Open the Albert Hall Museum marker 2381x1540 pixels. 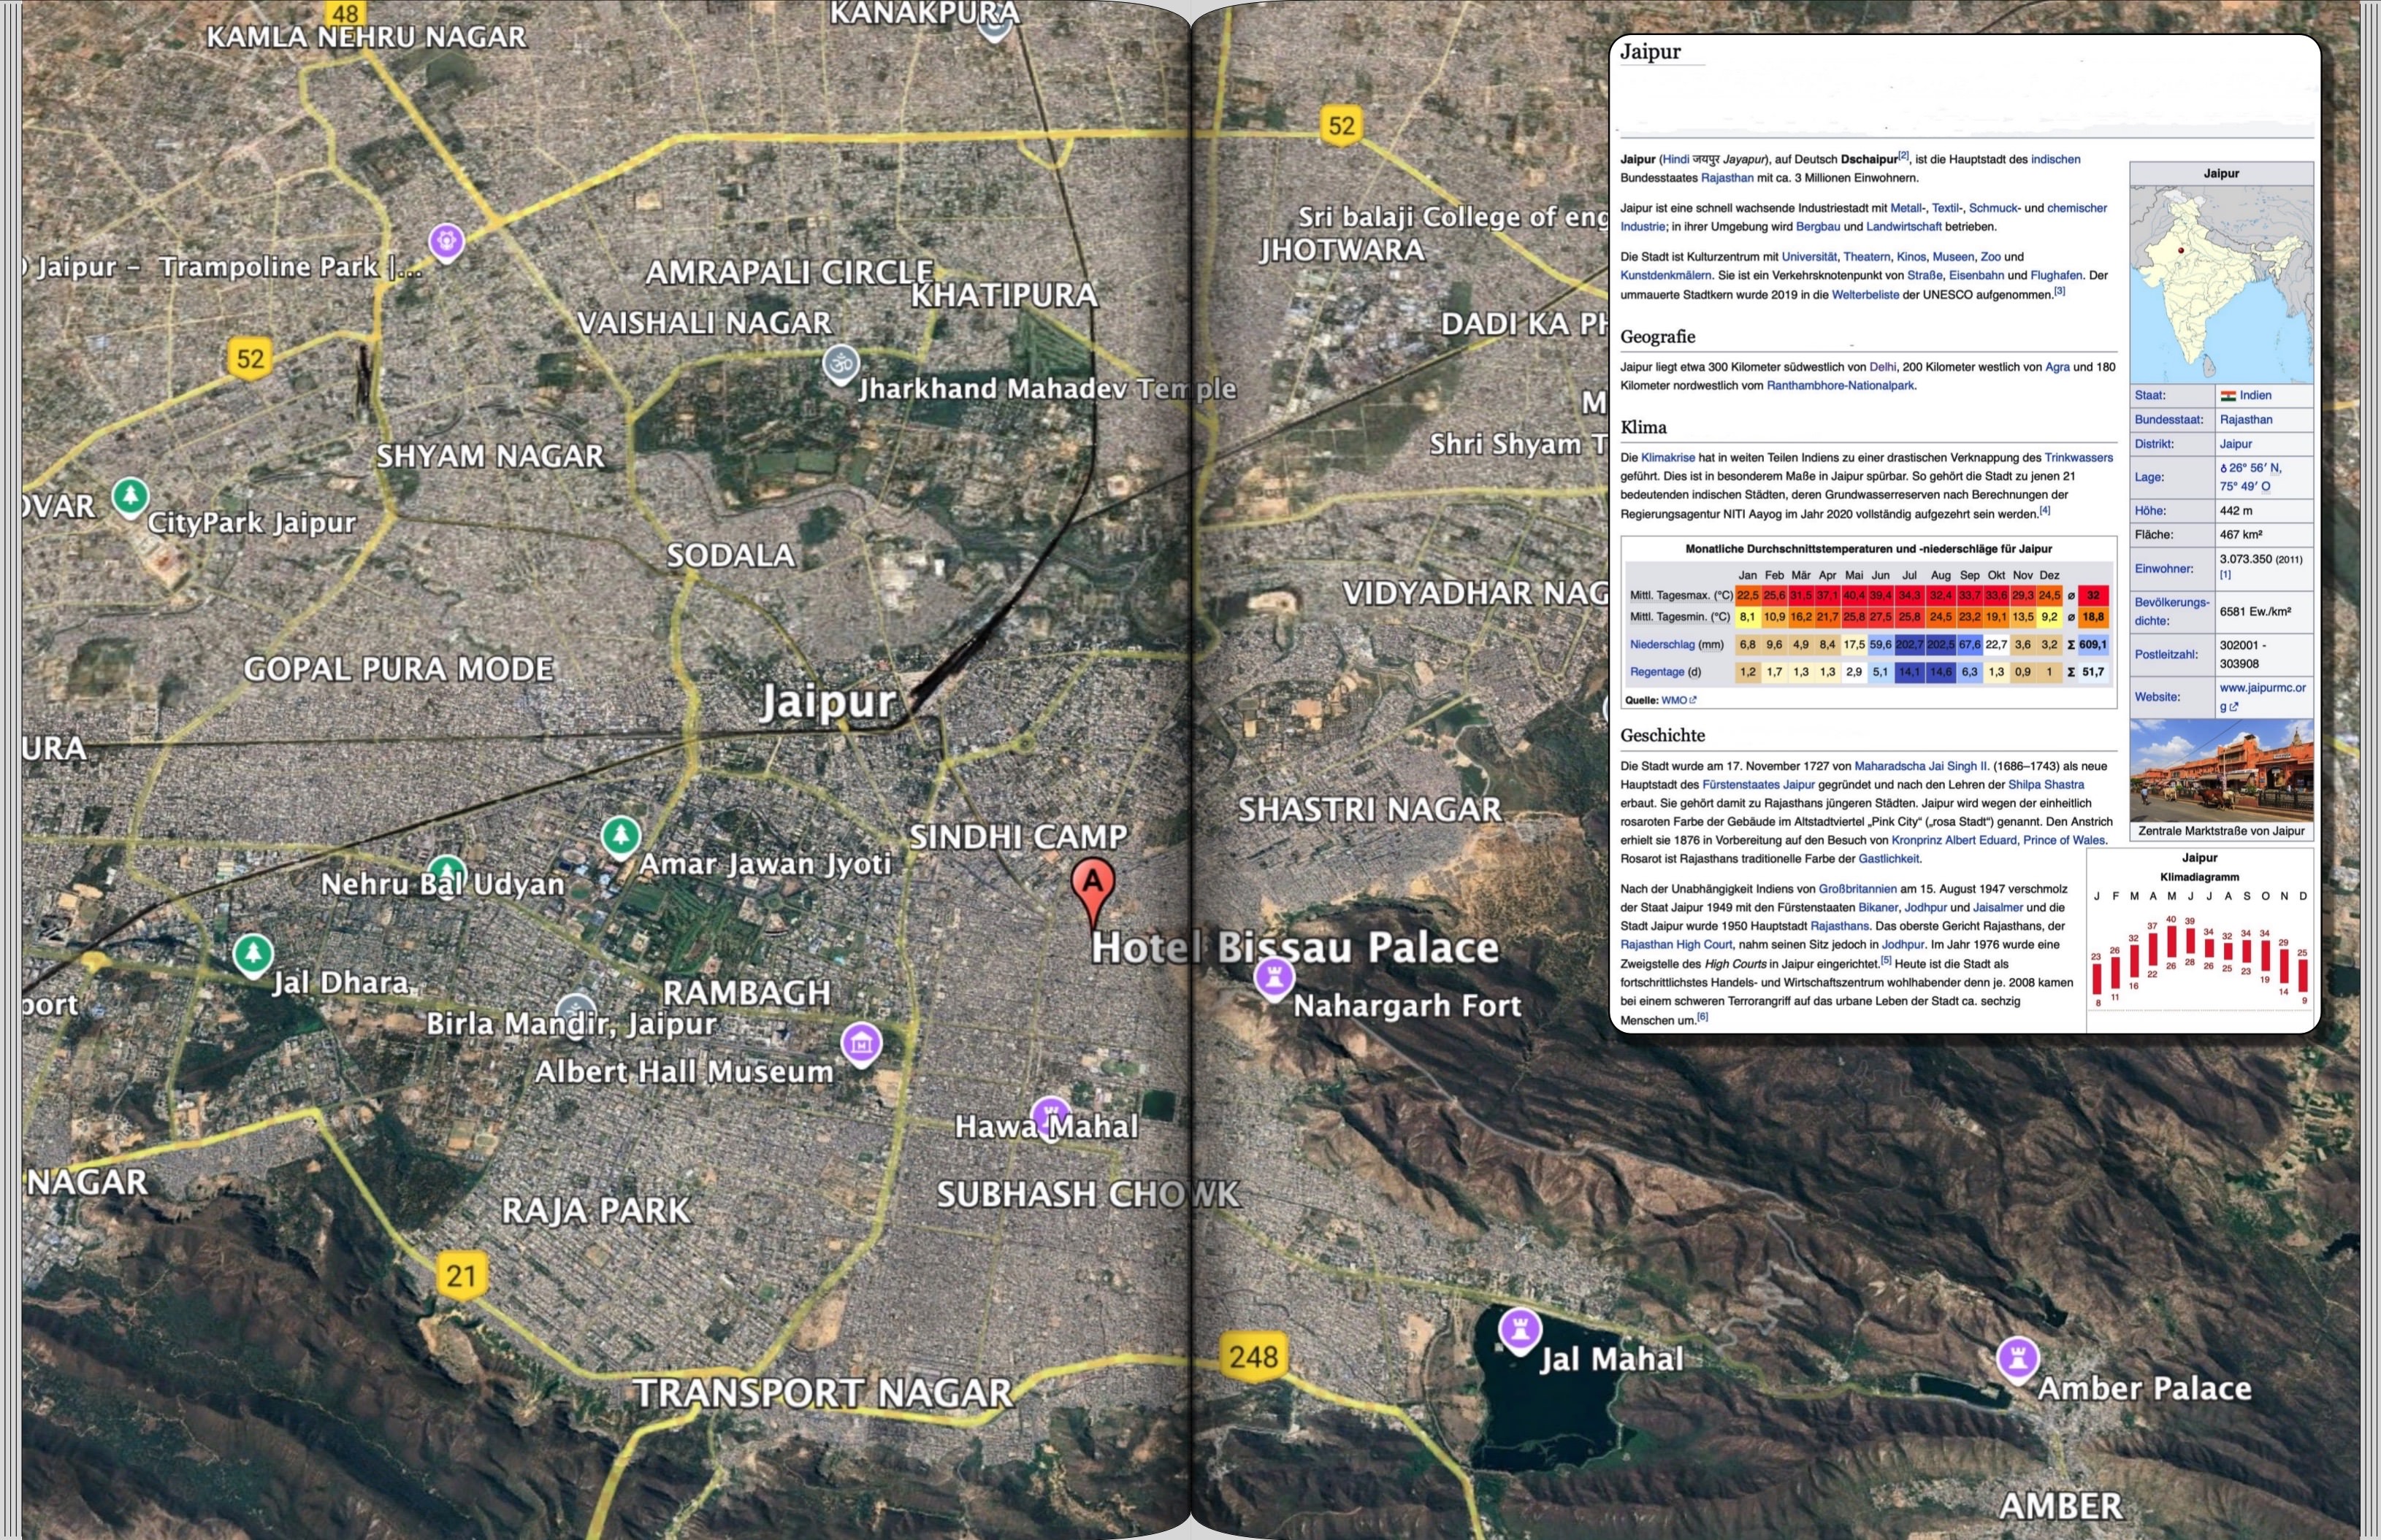861,1044
